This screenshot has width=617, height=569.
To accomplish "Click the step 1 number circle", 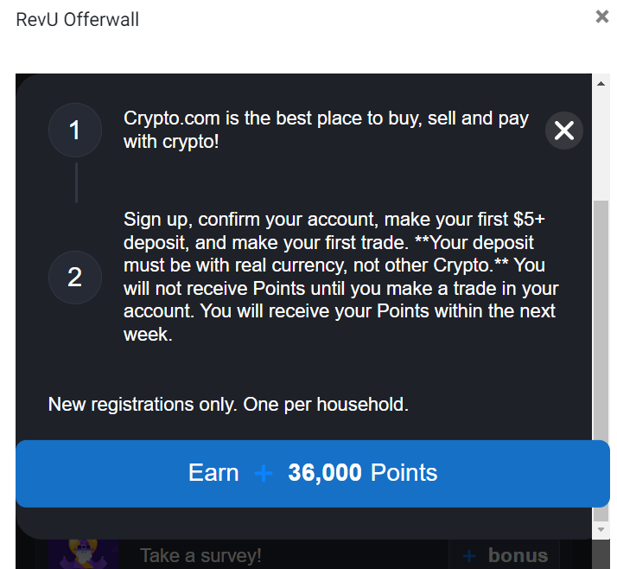I will 75,131.
